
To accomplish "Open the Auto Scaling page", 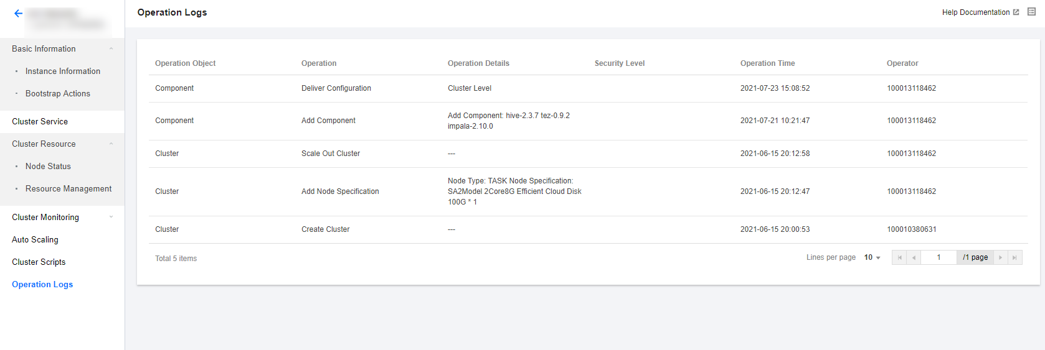I will point(35,240).
